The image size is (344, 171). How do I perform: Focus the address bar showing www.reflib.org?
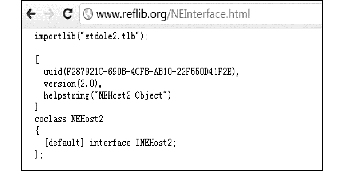point(201,14)
